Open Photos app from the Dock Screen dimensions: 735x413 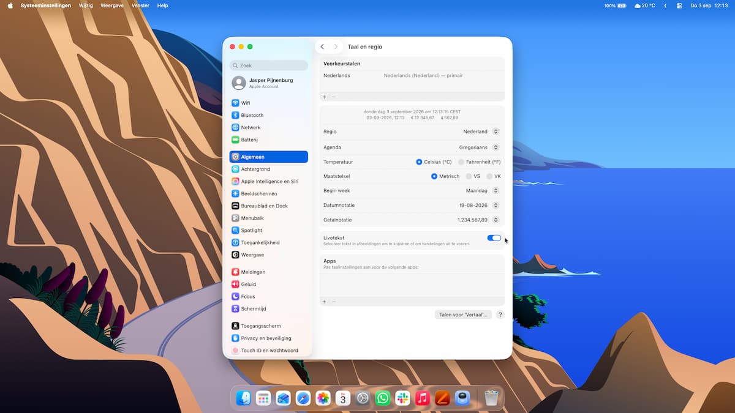[323, 398]
